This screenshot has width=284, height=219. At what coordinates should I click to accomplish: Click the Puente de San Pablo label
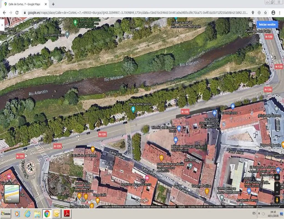258,31
